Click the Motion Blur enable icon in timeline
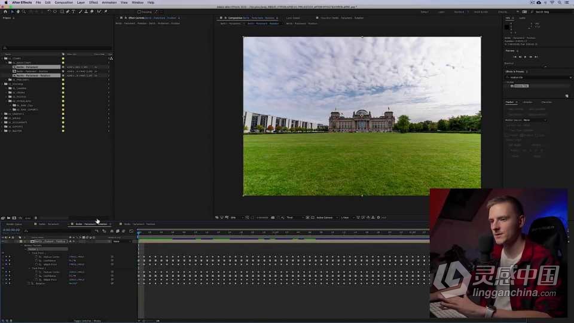The width and height of the screenshot is (574, 323). [x=124, y=231]
